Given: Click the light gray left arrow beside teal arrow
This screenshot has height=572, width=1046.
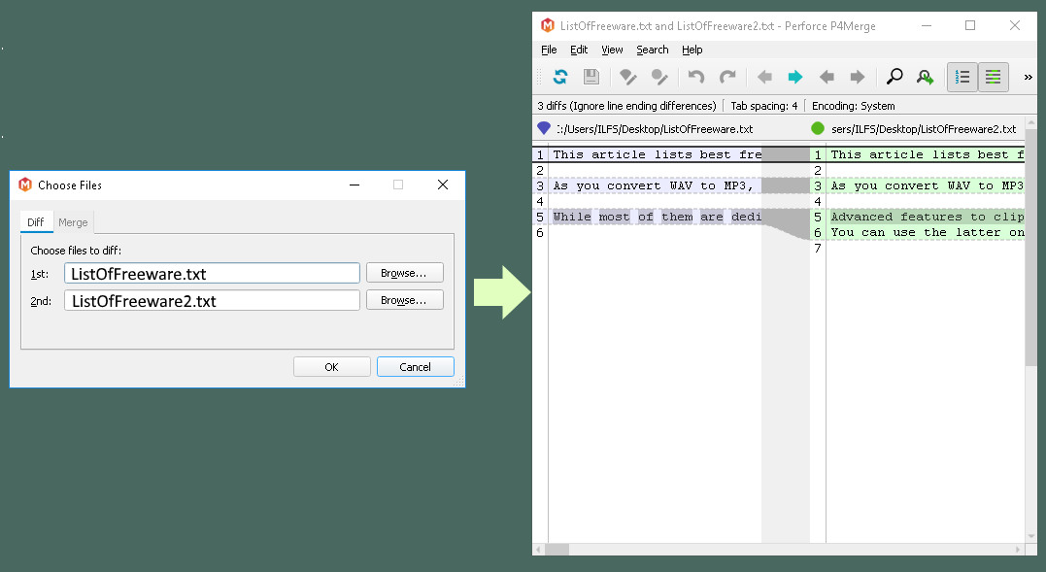Looking at the screenshot, I should [x=764, y=78].
